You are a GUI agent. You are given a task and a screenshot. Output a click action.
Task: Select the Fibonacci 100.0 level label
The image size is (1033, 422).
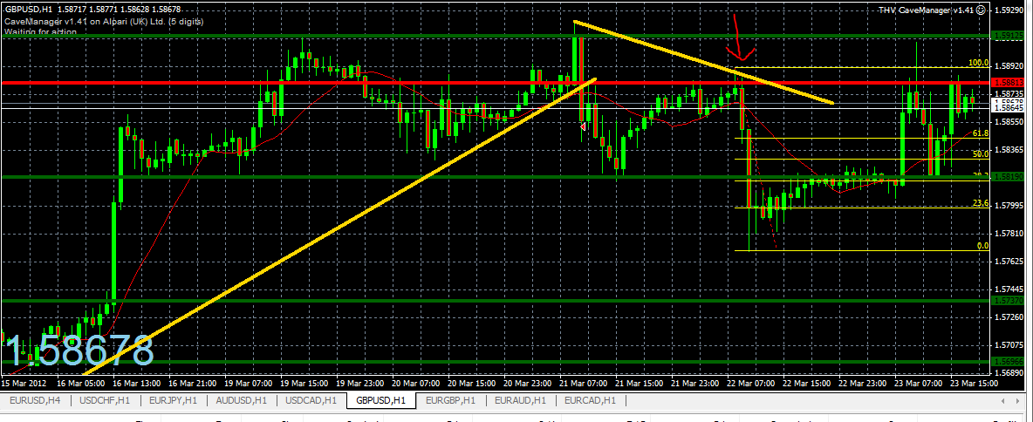pyautogui.click(x=979, y=63)
